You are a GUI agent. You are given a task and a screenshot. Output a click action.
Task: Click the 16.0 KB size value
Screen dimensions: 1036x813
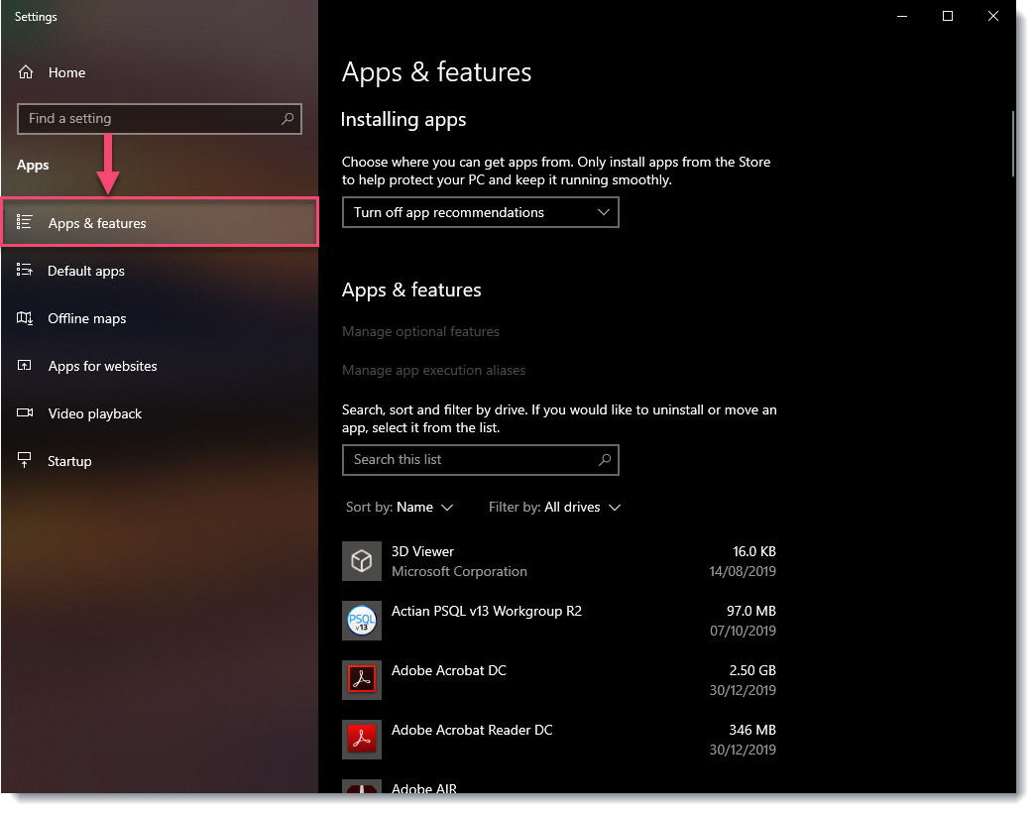click(754, 552)
